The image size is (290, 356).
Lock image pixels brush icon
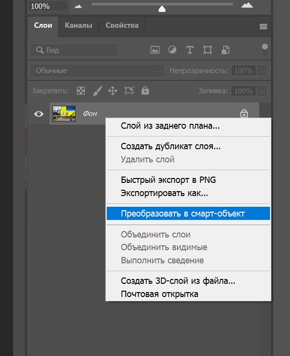coord(97,91)
